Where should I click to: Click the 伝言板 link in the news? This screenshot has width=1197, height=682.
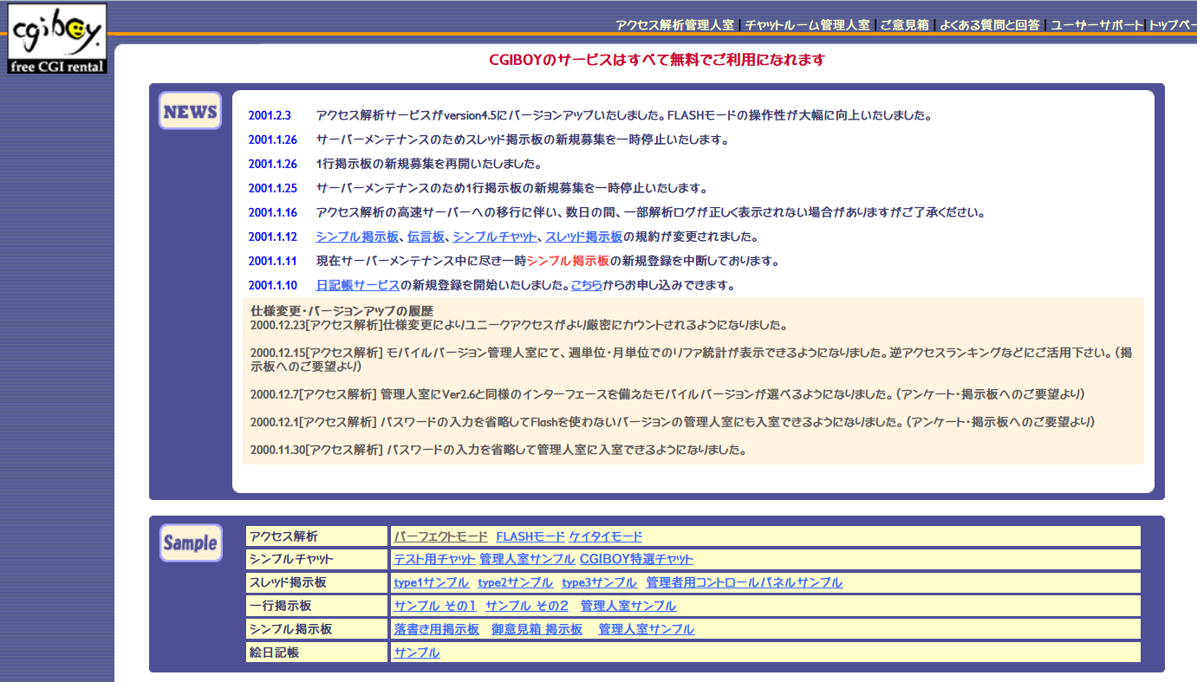(426, 237)
